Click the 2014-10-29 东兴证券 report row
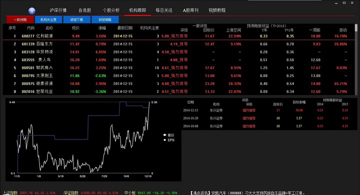This screenshot has width=360, height=195. [269, 118]
